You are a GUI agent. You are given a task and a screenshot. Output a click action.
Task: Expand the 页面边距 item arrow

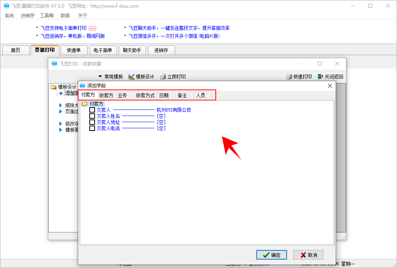[61, 111]
